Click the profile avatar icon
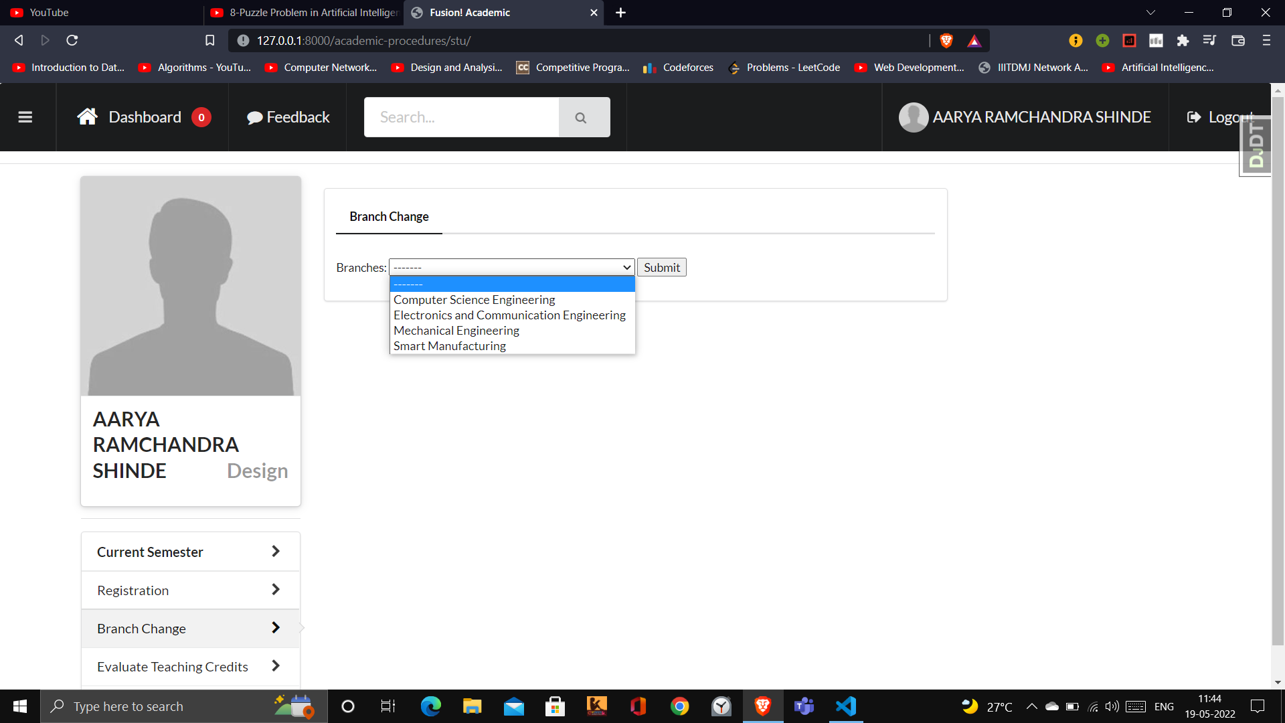This screenshot has width=1285, height=723. coord(913,116)
